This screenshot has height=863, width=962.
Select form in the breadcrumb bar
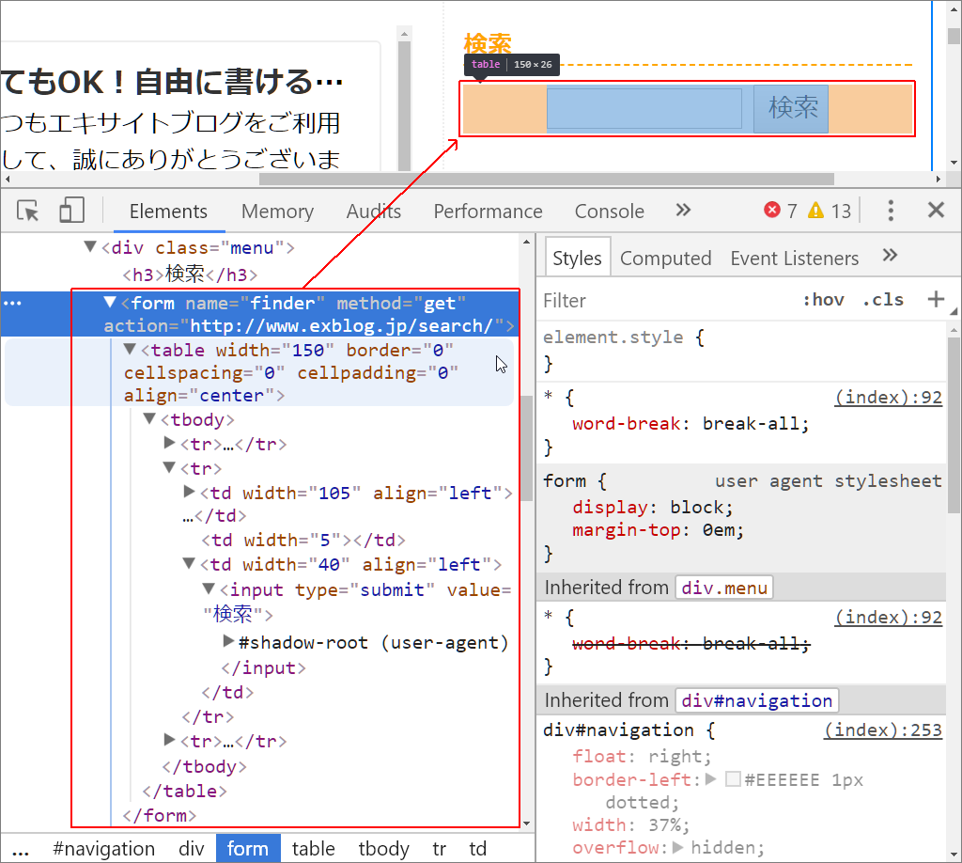(x=248, y=849)
